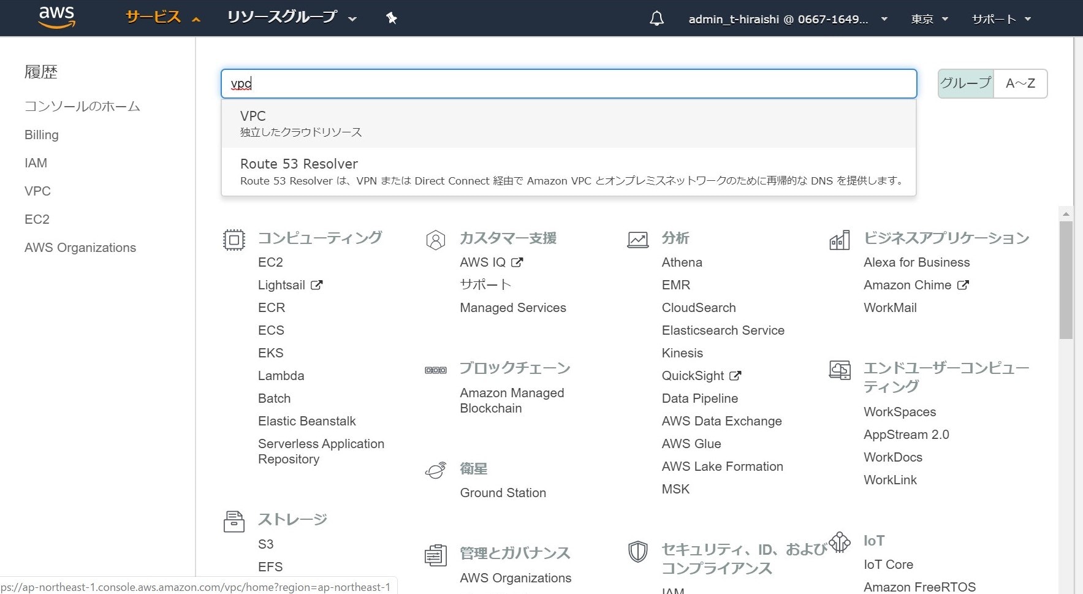
Task: Open コンソールのホーム from history
Action: (x=82, y=107)
